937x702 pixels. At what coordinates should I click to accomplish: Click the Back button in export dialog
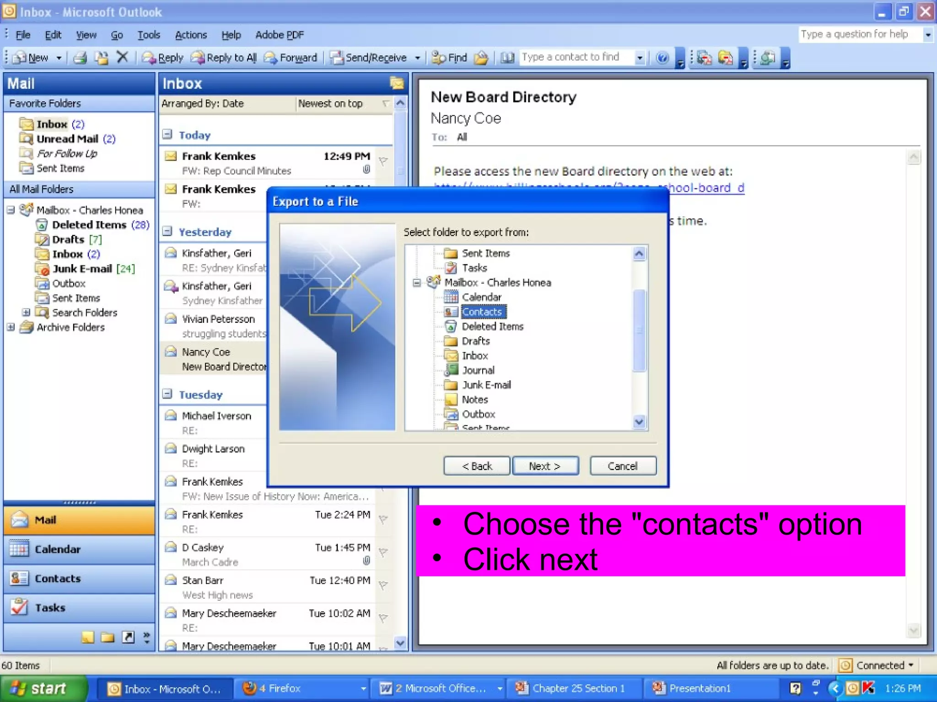[477, 466]
